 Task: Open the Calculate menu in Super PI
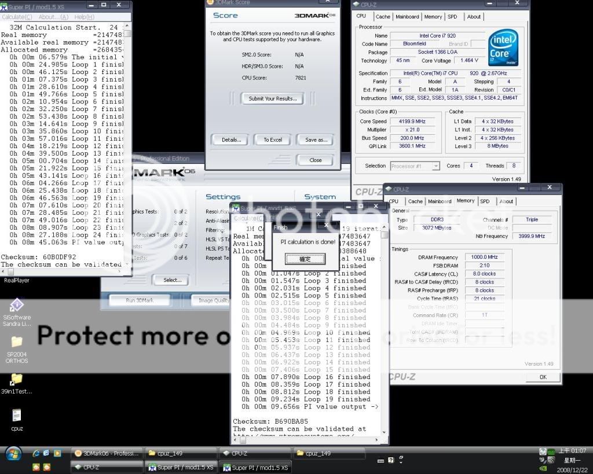(13, 17)
